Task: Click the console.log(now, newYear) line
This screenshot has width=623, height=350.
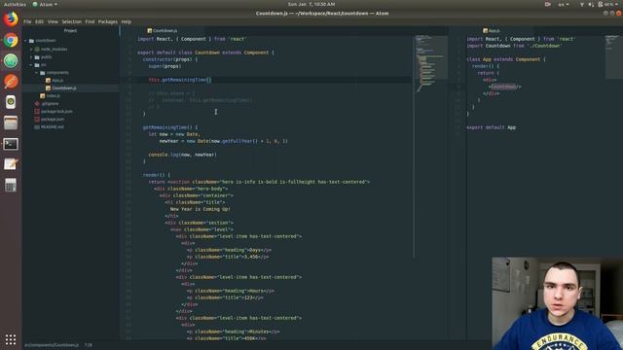Action: click(182, 155)
